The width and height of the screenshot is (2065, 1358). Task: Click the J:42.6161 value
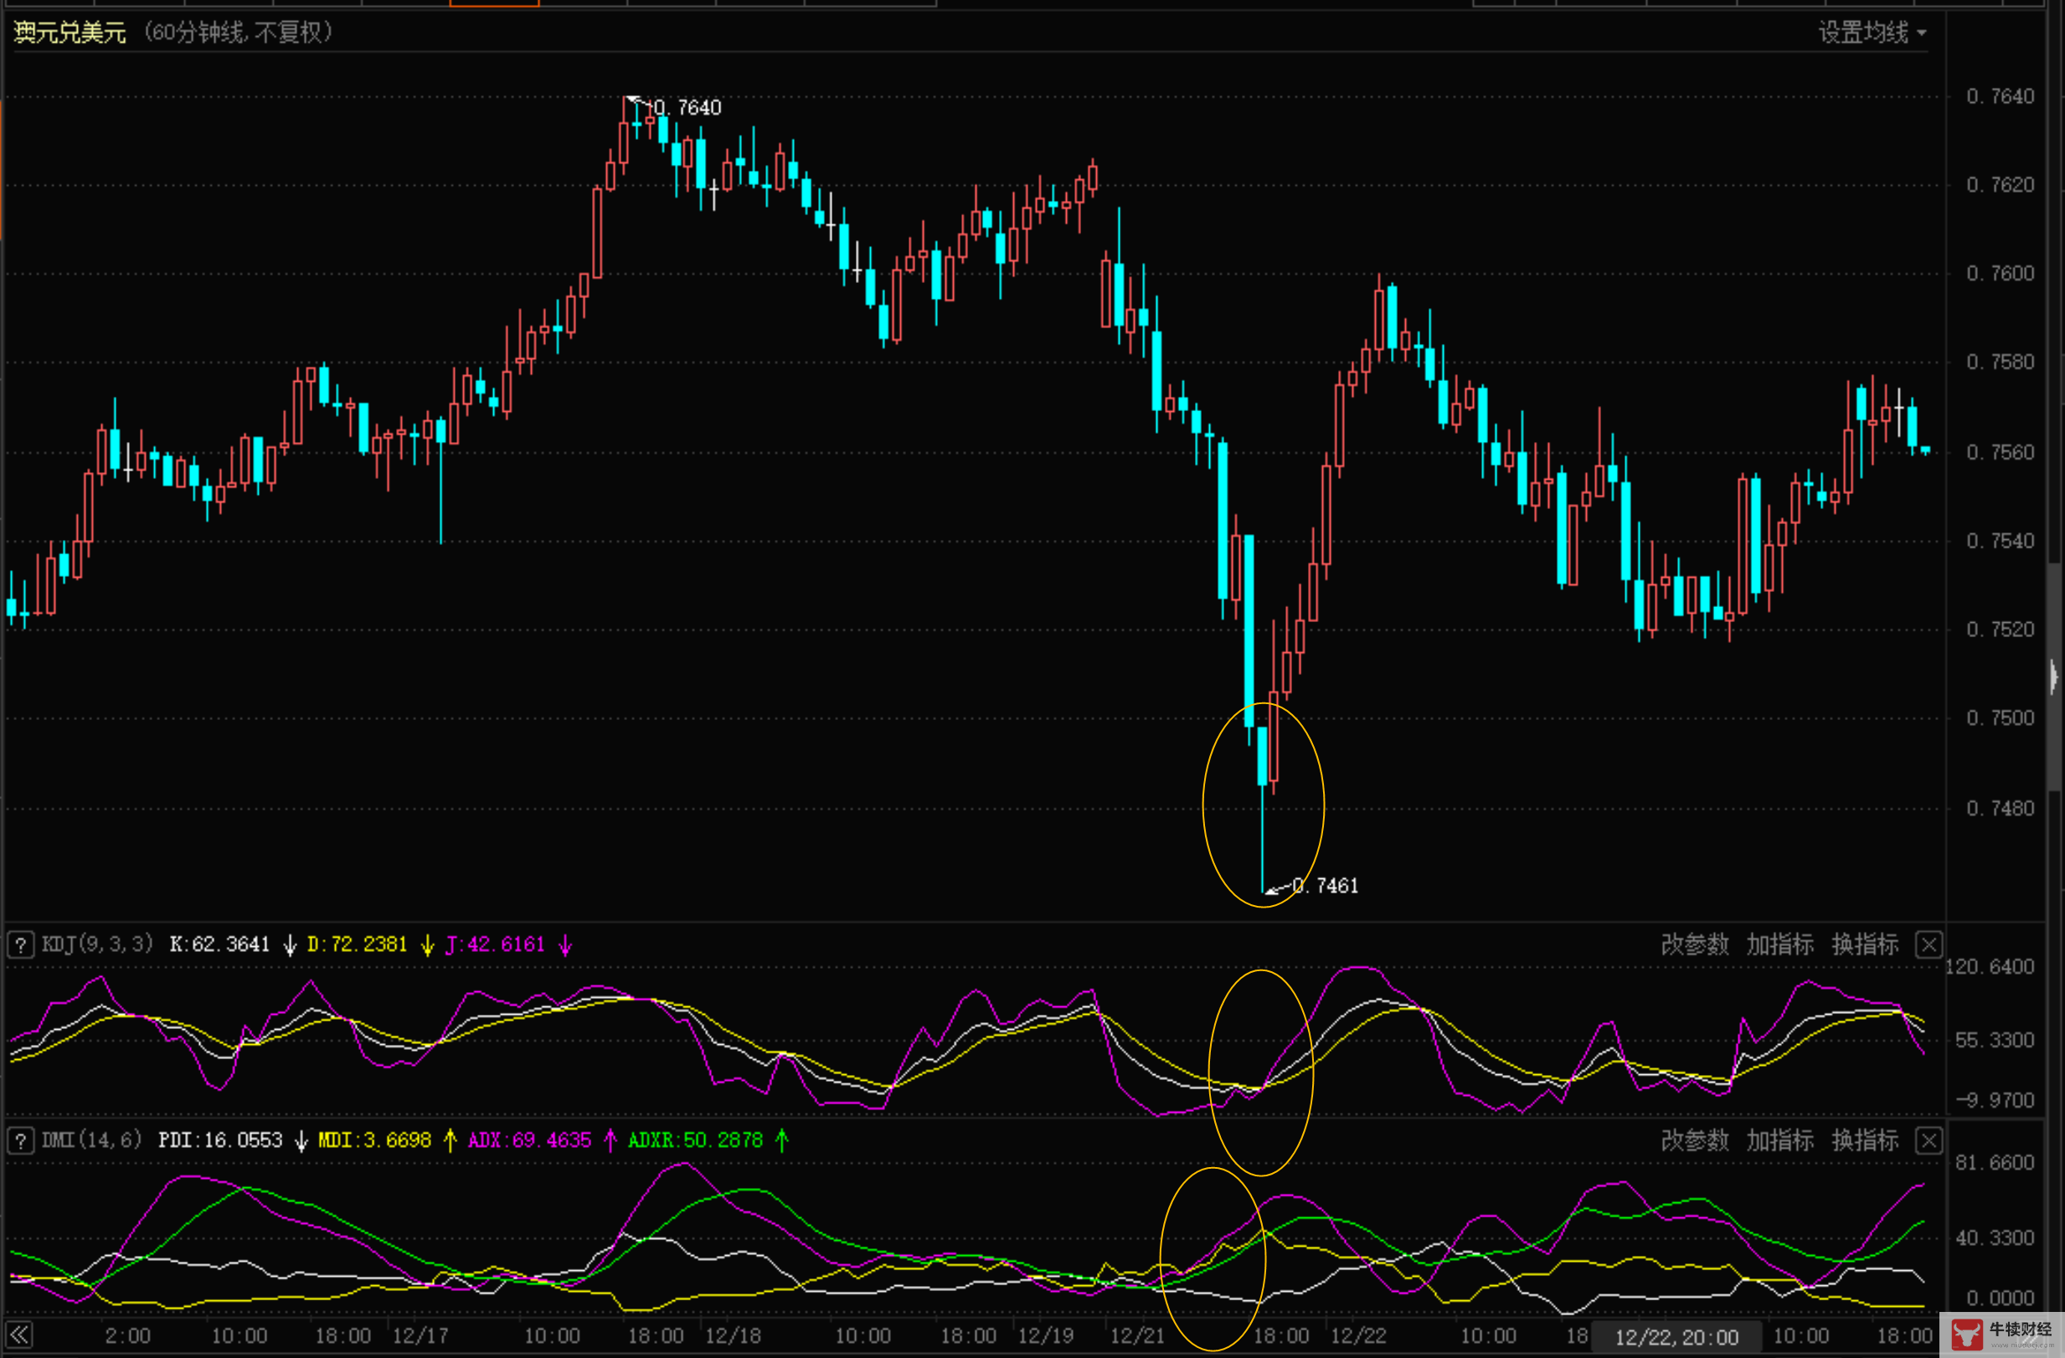click(495, 944)
